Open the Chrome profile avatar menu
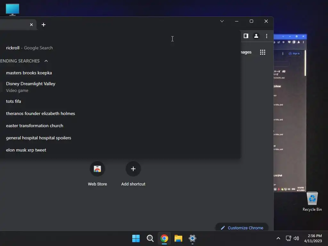The height and width of the screenshot is (246, 328). [256, 36]
